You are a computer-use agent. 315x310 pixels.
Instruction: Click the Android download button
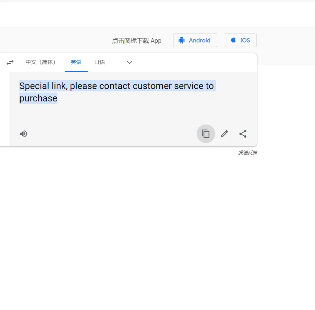coord(195,40)
